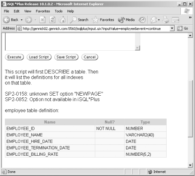Viewport: 195px width, 176px height.
Task: Click the iSQL*Plus title bar window icon
Action: tap(4, 4)
